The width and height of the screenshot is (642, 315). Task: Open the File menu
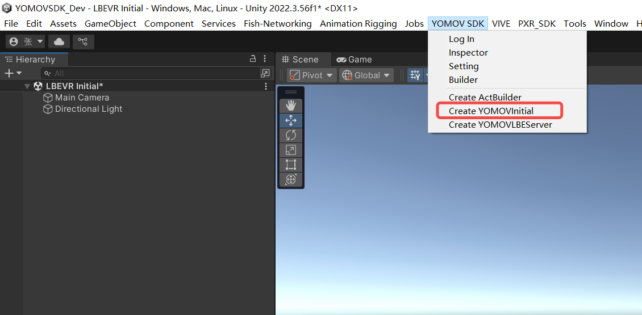tap(11, 24)
